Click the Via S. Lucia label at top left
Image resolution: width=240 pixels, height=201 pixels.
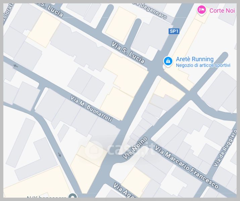coord(52,10)
